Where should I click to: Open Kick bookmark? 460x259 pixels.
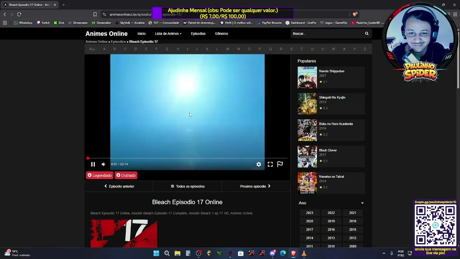(59, 23)
